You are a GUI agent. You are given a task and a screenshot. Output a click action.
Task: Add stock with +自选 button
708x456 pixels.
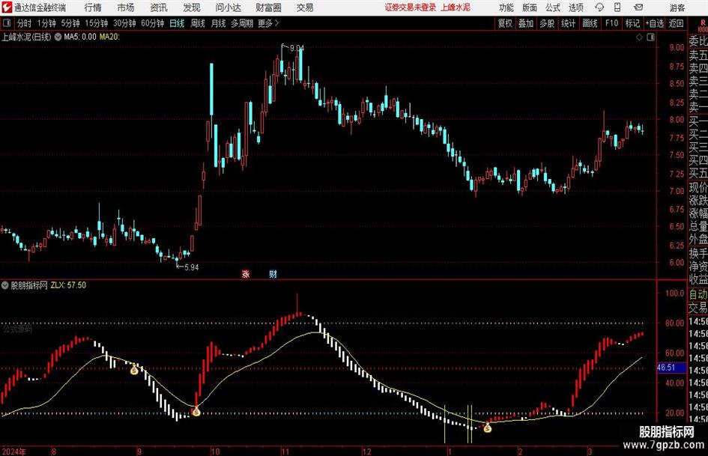(x=655, y=23)
